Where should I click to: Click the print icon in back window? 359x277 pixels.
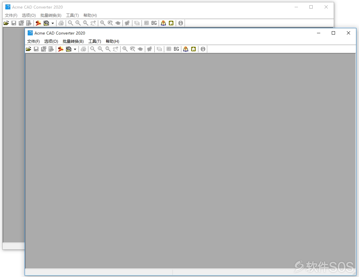[x=61, y=23]
